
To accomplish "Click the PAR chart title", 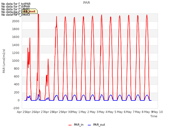I will click(86, 3).
